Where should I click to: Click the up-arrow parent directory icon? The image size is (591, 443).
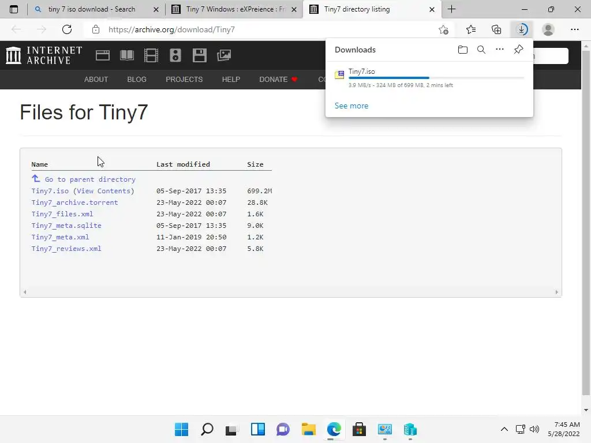click(x=36, y=178)
